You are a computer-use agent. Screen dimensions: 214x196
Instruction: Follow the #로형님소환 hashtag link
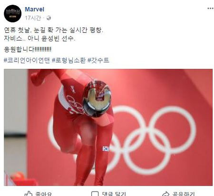69,60
